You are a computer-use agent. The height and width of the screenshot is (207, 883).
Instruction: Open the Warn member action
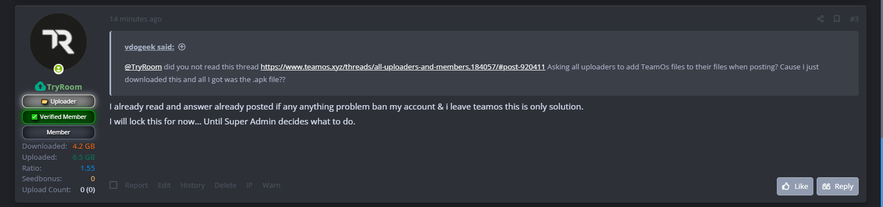[x=271, y=185]
